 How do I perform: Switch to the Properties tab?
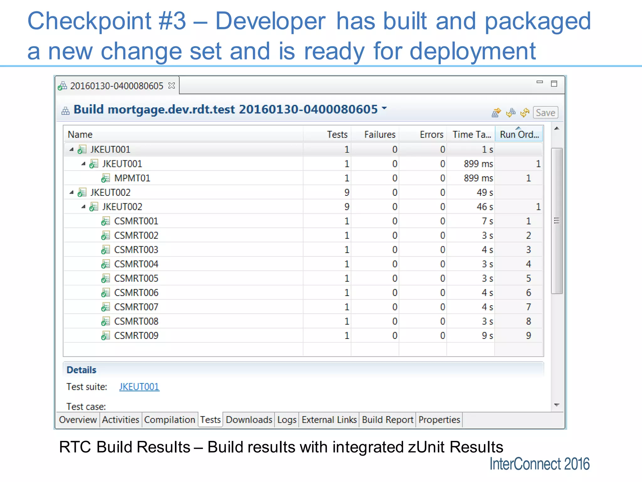point(439,420)
